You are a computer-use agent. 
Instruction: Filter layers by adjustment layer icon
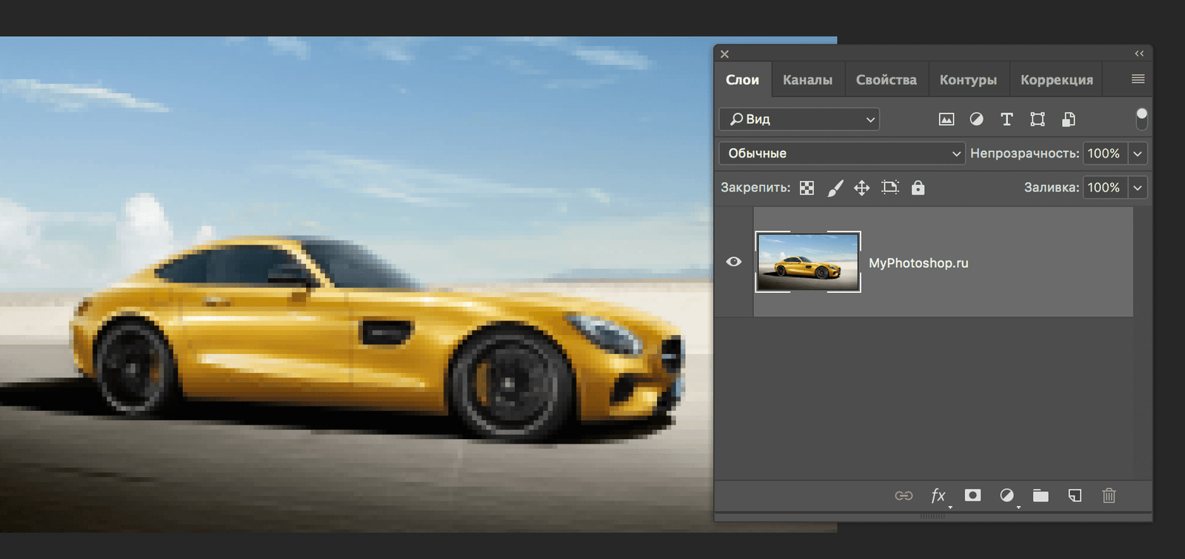[976, 119]
